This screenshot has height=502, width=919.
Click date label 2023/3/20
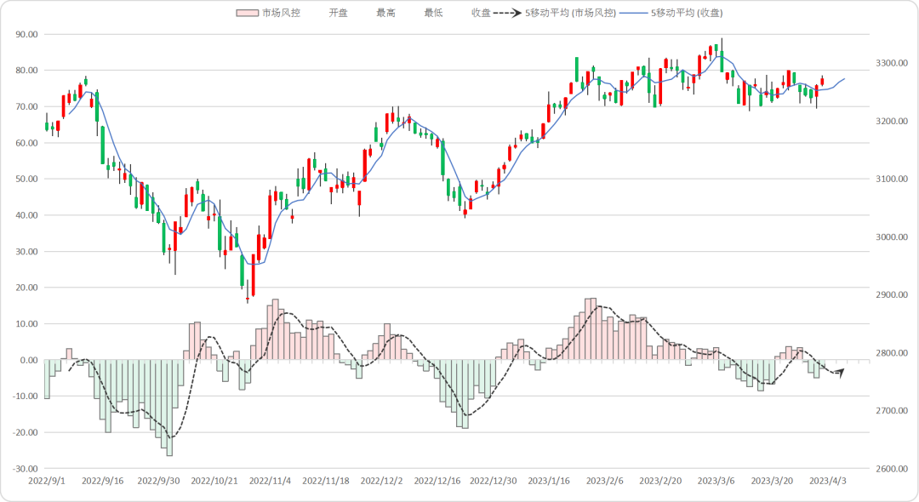click(x=772, y=481)
